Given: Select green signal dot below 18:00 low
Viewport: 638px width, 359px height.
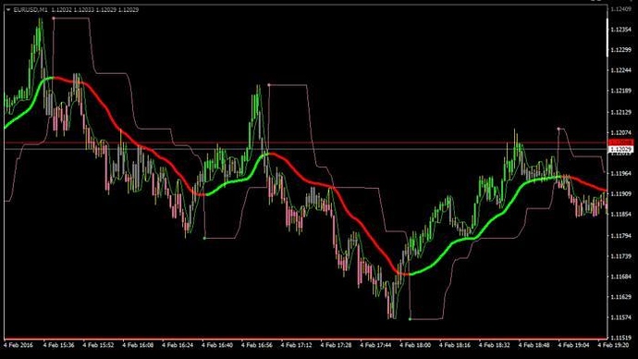Looking at the screenshot, I should coord(410,319).
